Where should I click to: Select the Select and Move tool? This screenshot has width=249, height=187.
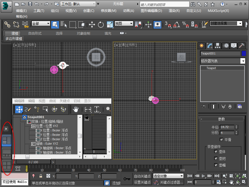92,24
